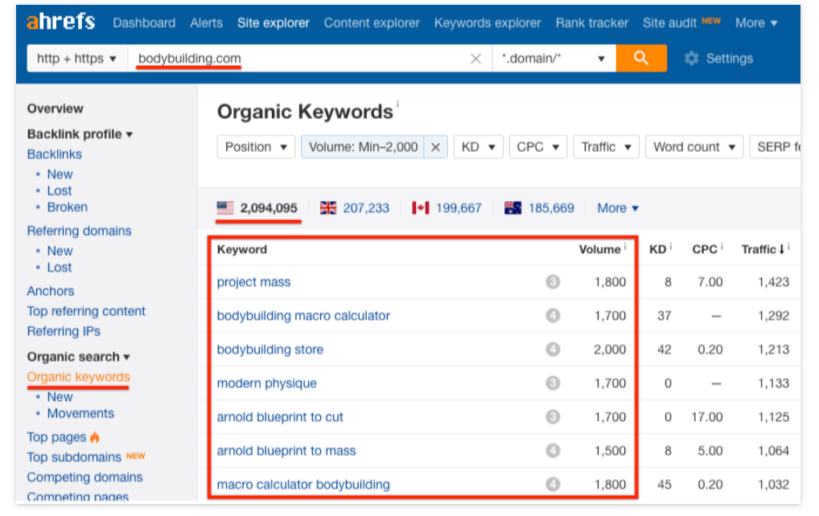Select the United States flag count
This screenshot has width=819, height=516.
258,208
